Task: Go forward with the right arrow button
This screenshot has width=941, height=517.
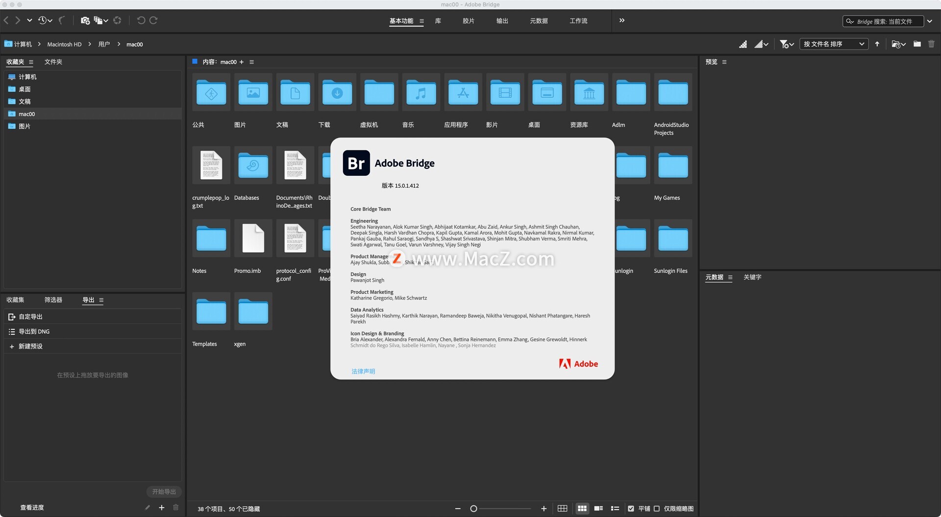Action: point(18,20)
